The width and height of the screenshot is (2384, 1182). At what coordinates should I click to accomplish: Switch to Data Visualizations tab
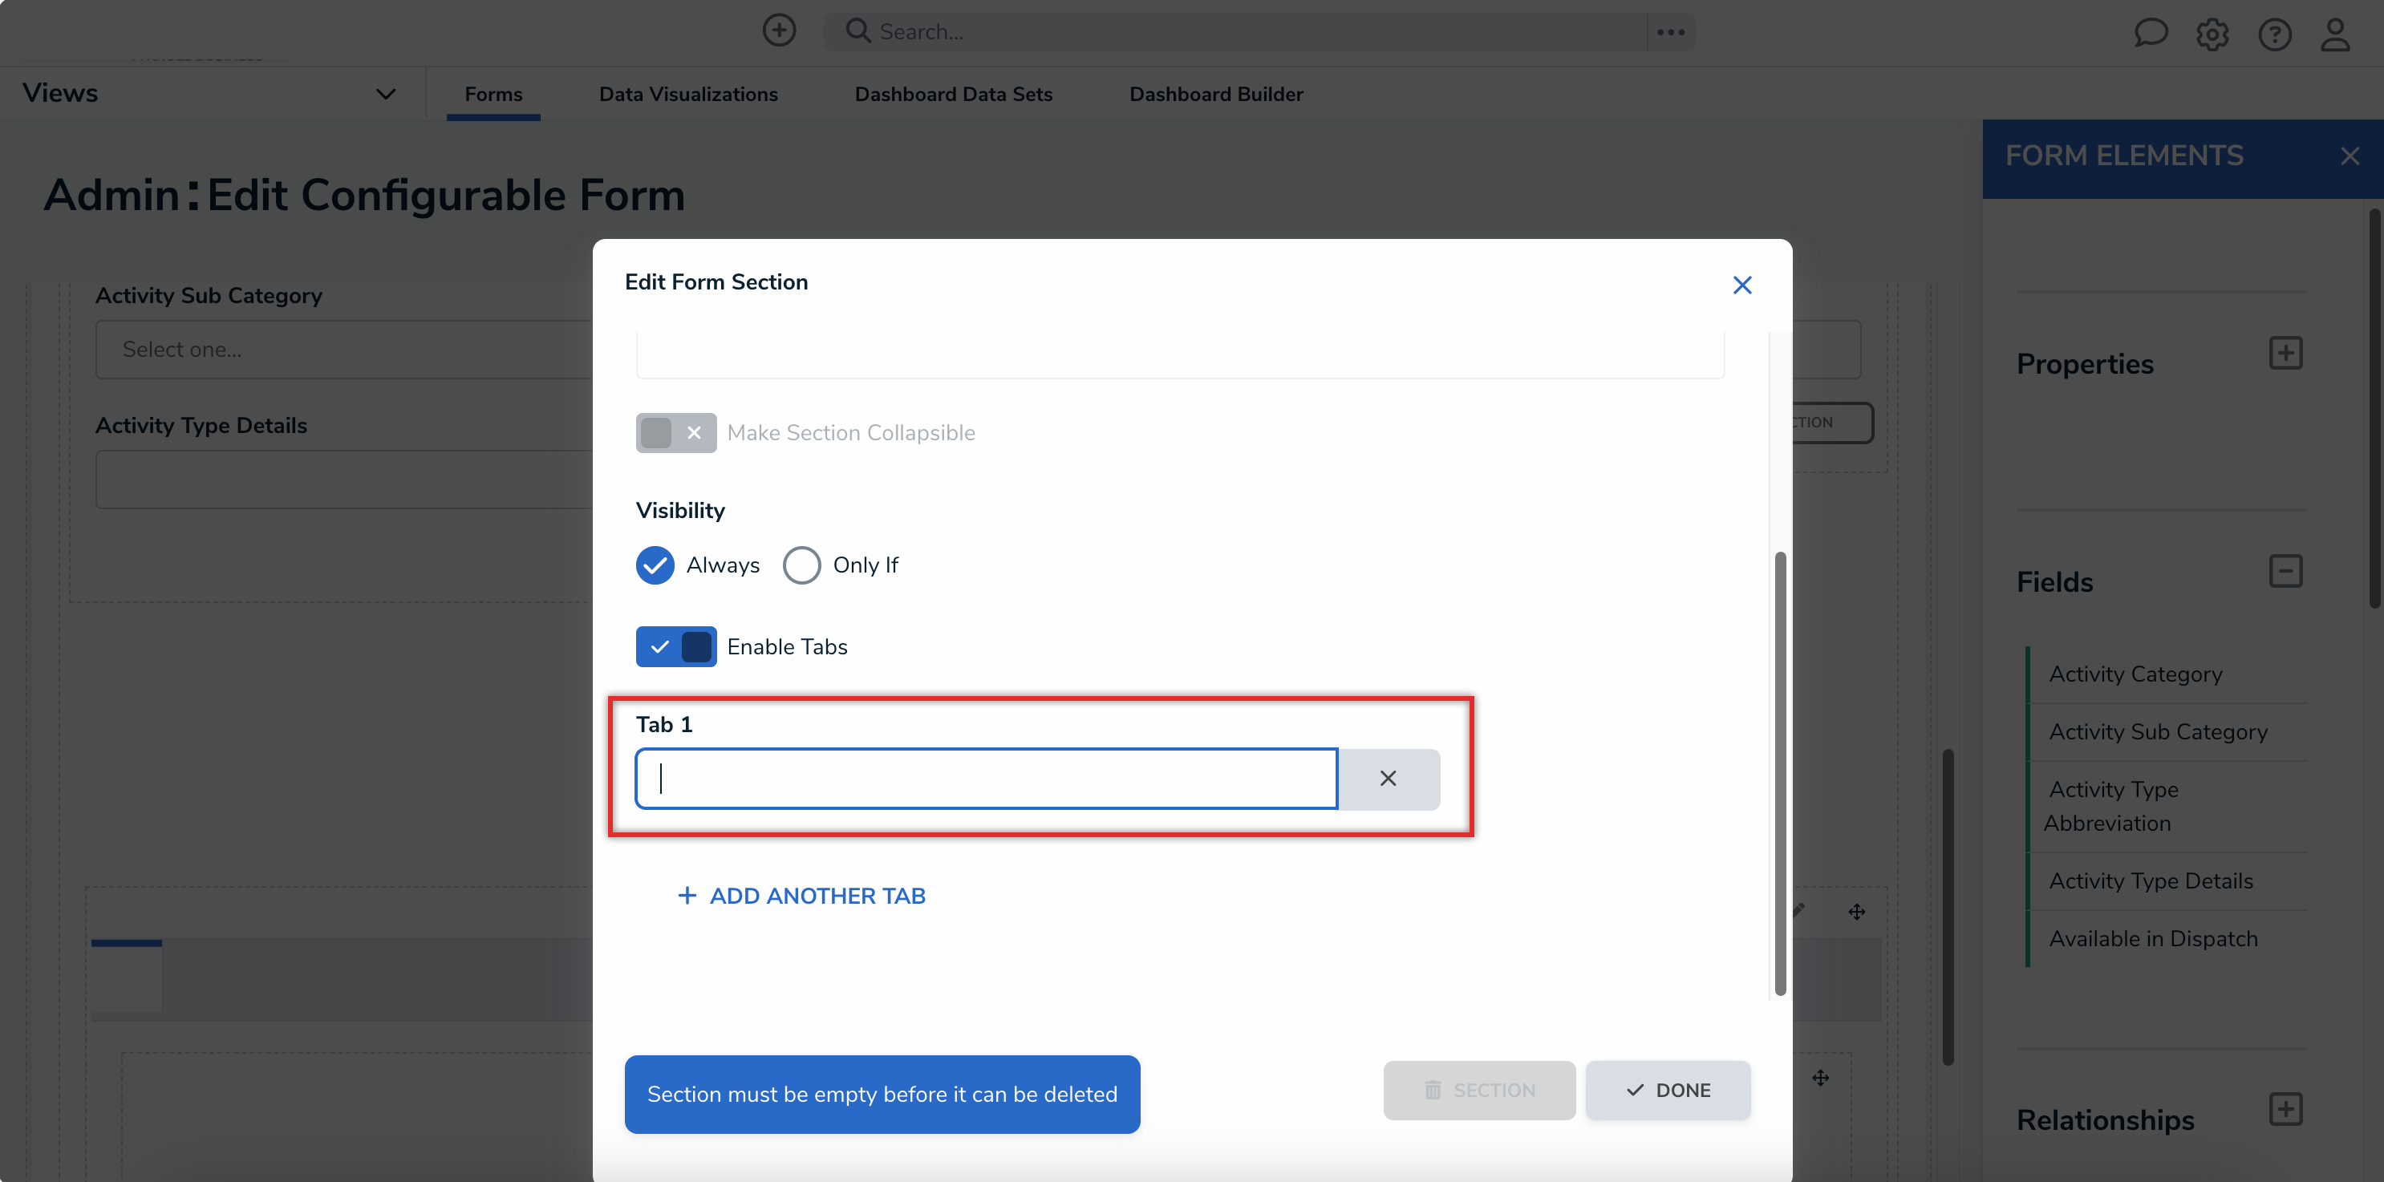tap(687, 95)
